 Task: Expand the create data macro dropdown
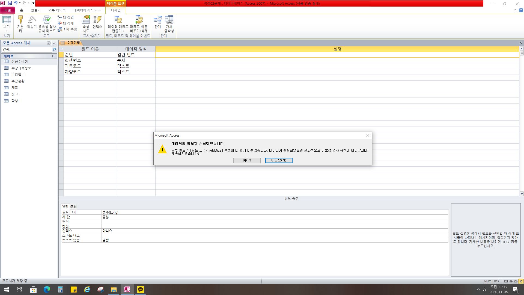[x=118, y=29]
